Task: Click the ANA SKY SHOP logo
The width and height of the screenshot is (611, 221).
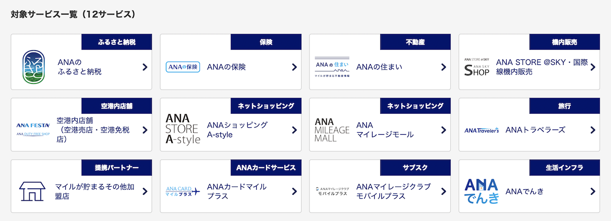Action: pos(476,67)
